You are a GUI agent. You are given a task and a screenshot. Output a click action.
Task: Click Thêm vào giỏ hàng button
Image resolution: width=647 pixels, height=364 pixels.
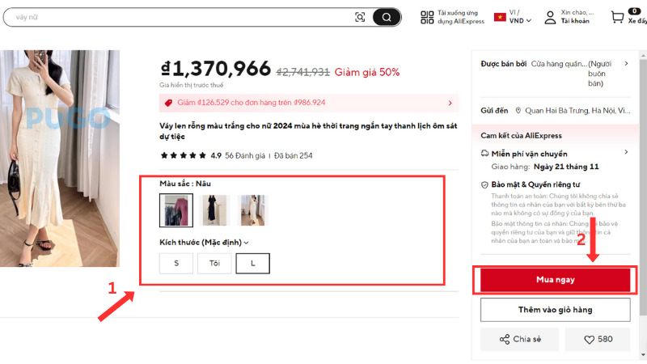555,310
